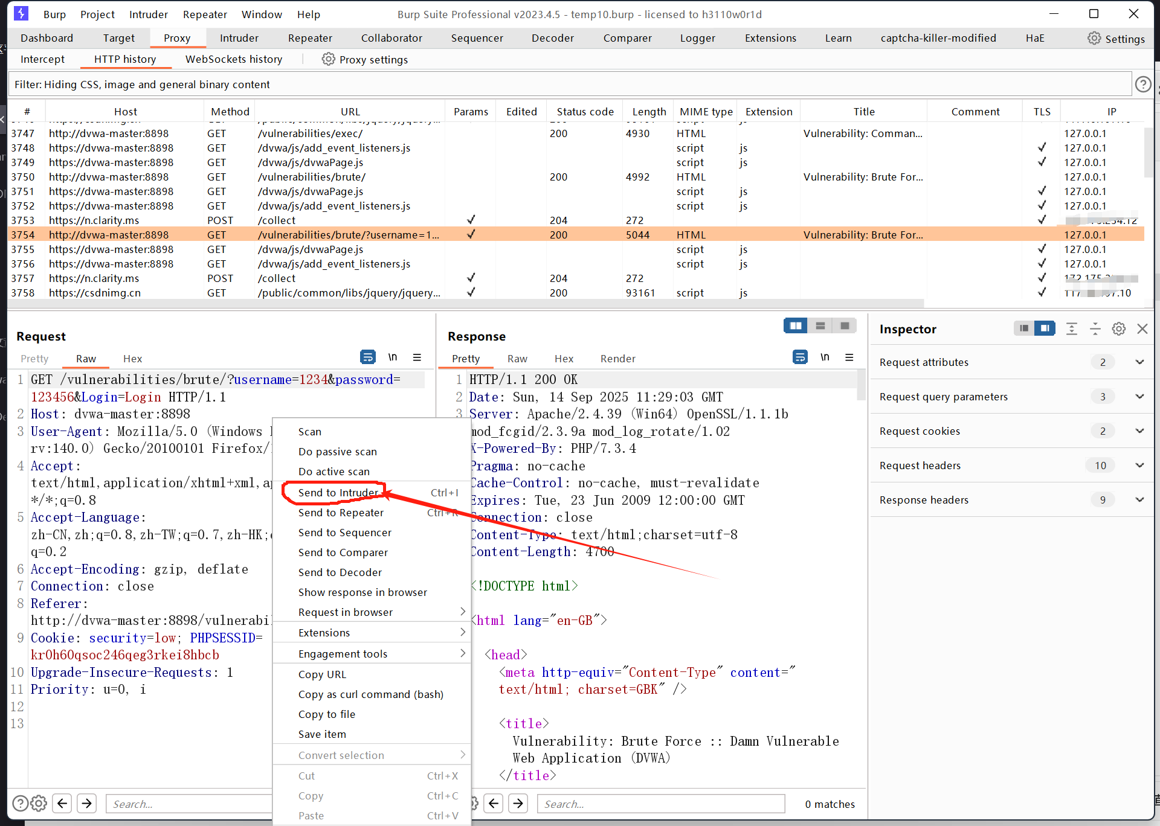Expand all Inspector sections icon
Image resolution: width=1160 pixels, height=826 pixels.
point(1072,328)
